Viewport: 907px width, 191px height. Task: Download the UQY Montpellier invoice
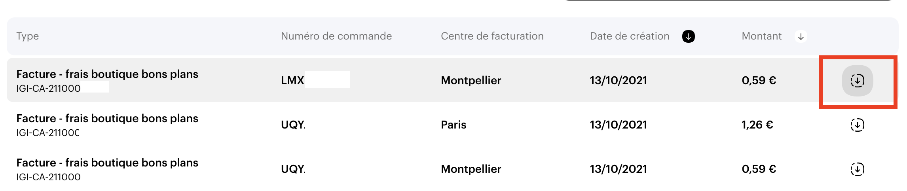(857, 169)
